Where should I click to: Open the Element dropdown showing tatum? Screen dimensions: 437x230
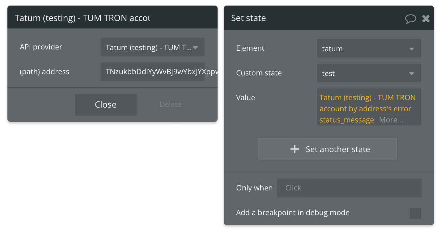[x=369, y=48]
